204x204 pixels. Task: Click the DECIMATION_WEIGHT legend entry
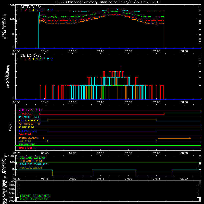coord(32,161)
